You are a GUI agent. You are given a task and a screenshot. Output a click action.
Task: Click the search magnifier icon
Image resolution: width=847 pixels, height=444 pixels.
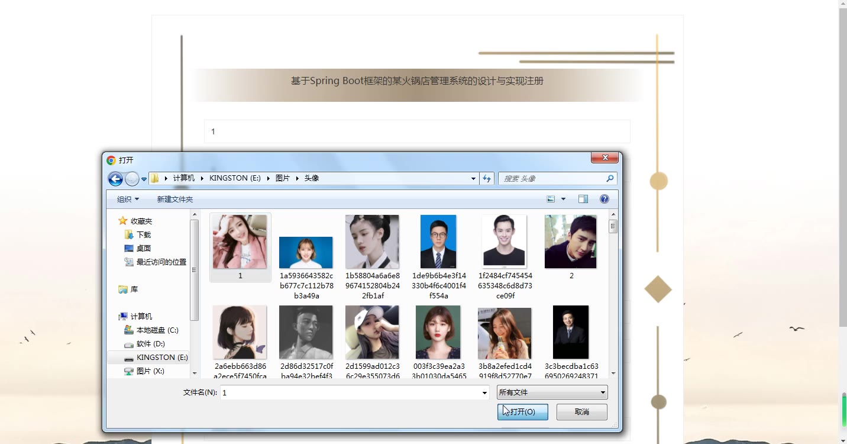coord(610,178)
